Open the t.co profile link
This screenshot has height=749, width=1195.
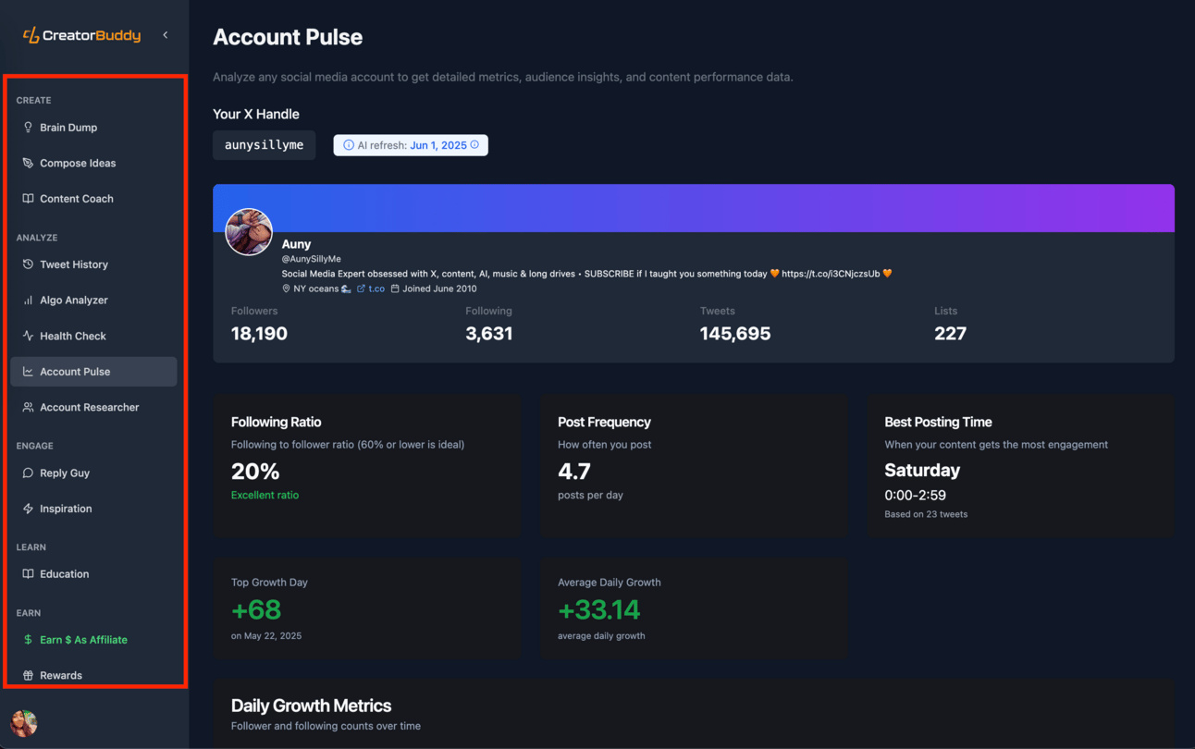click(372, 289)
